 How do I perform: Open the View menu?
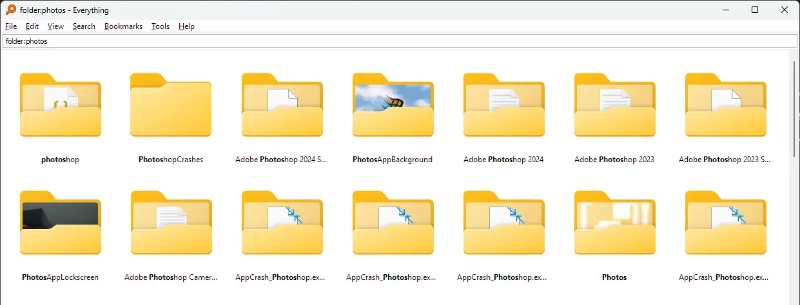pos(56,26)
